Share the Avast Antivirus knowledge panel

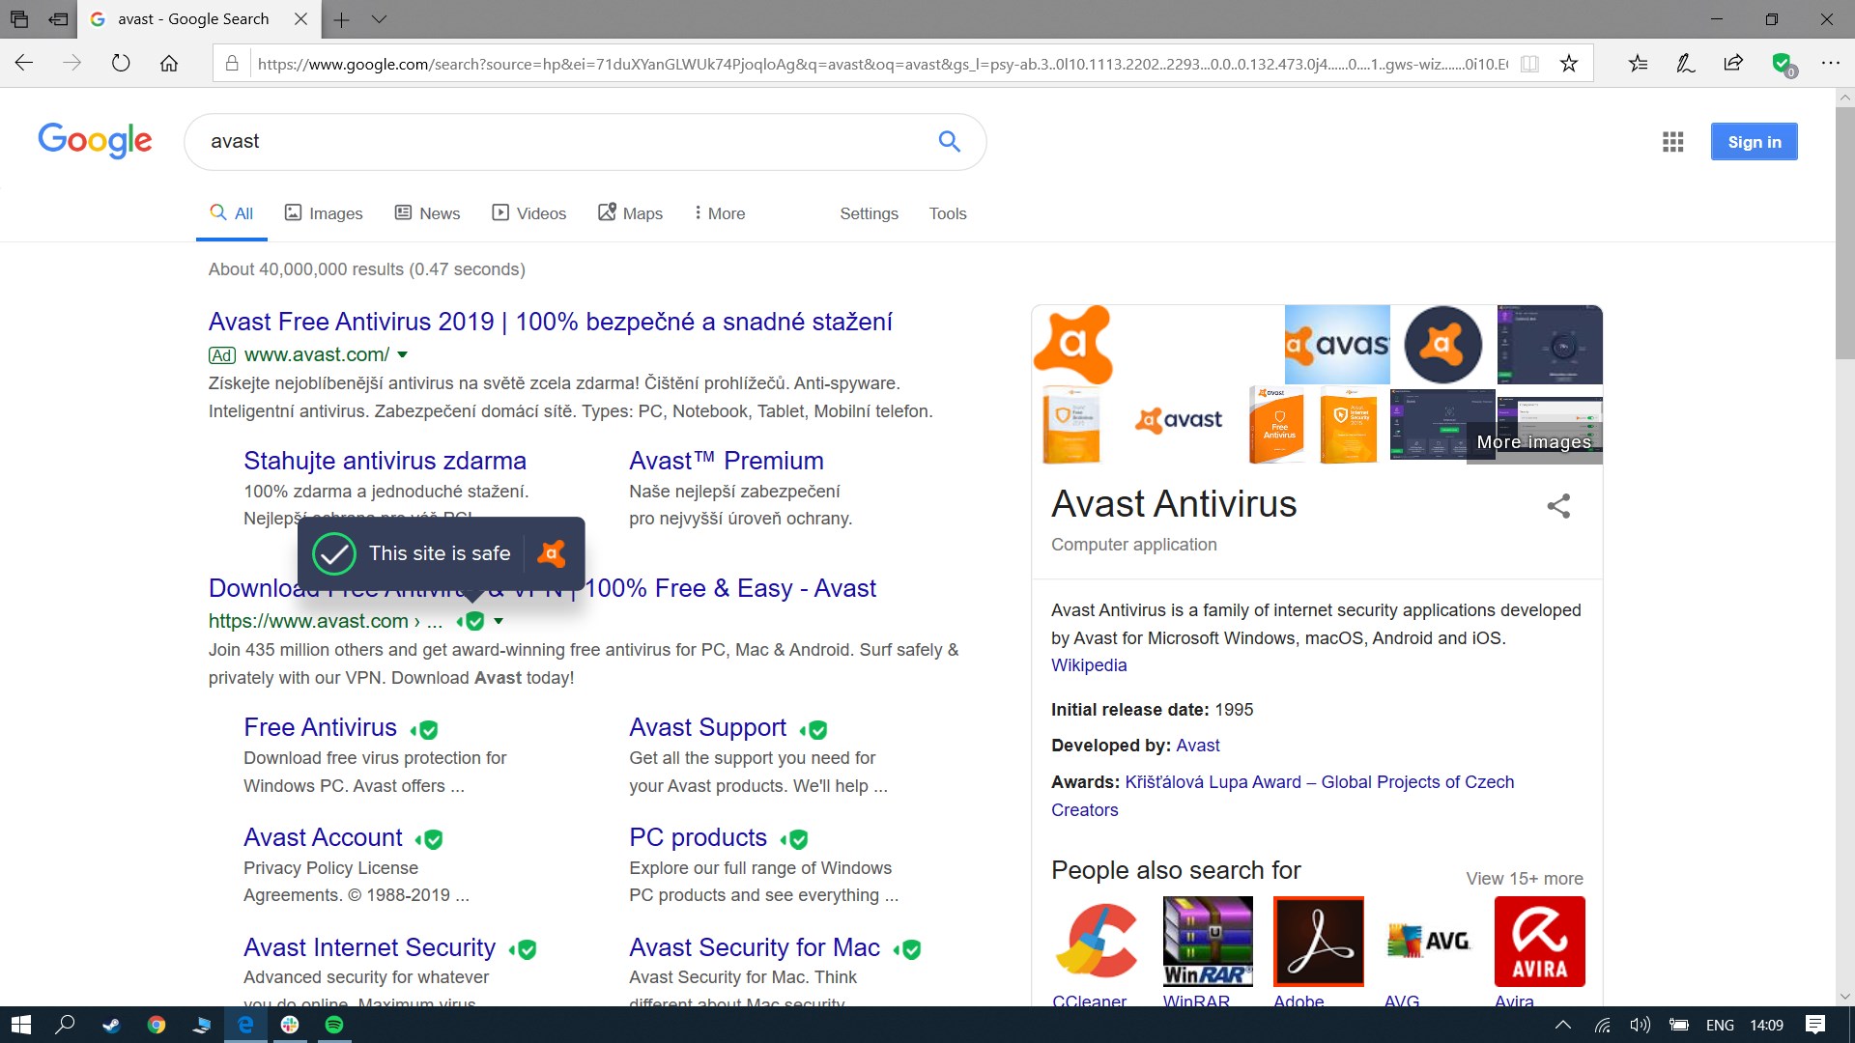(x=1557, y=506)
